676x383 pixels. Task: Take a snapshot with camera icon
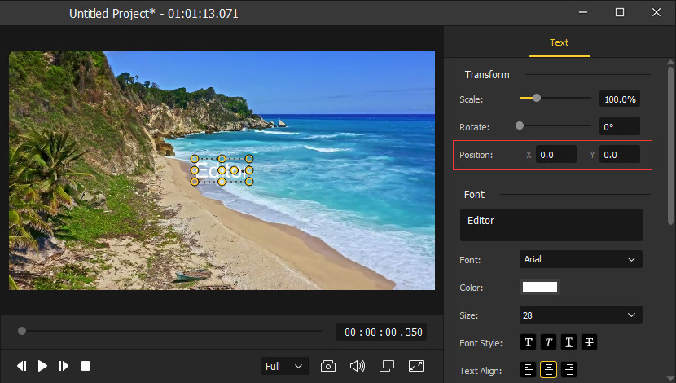pyautogui.click(x=328, y=366)
